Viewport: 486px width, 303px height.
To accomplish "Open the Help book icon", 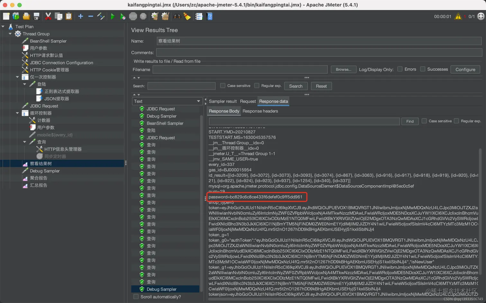I will coord(210,16).
